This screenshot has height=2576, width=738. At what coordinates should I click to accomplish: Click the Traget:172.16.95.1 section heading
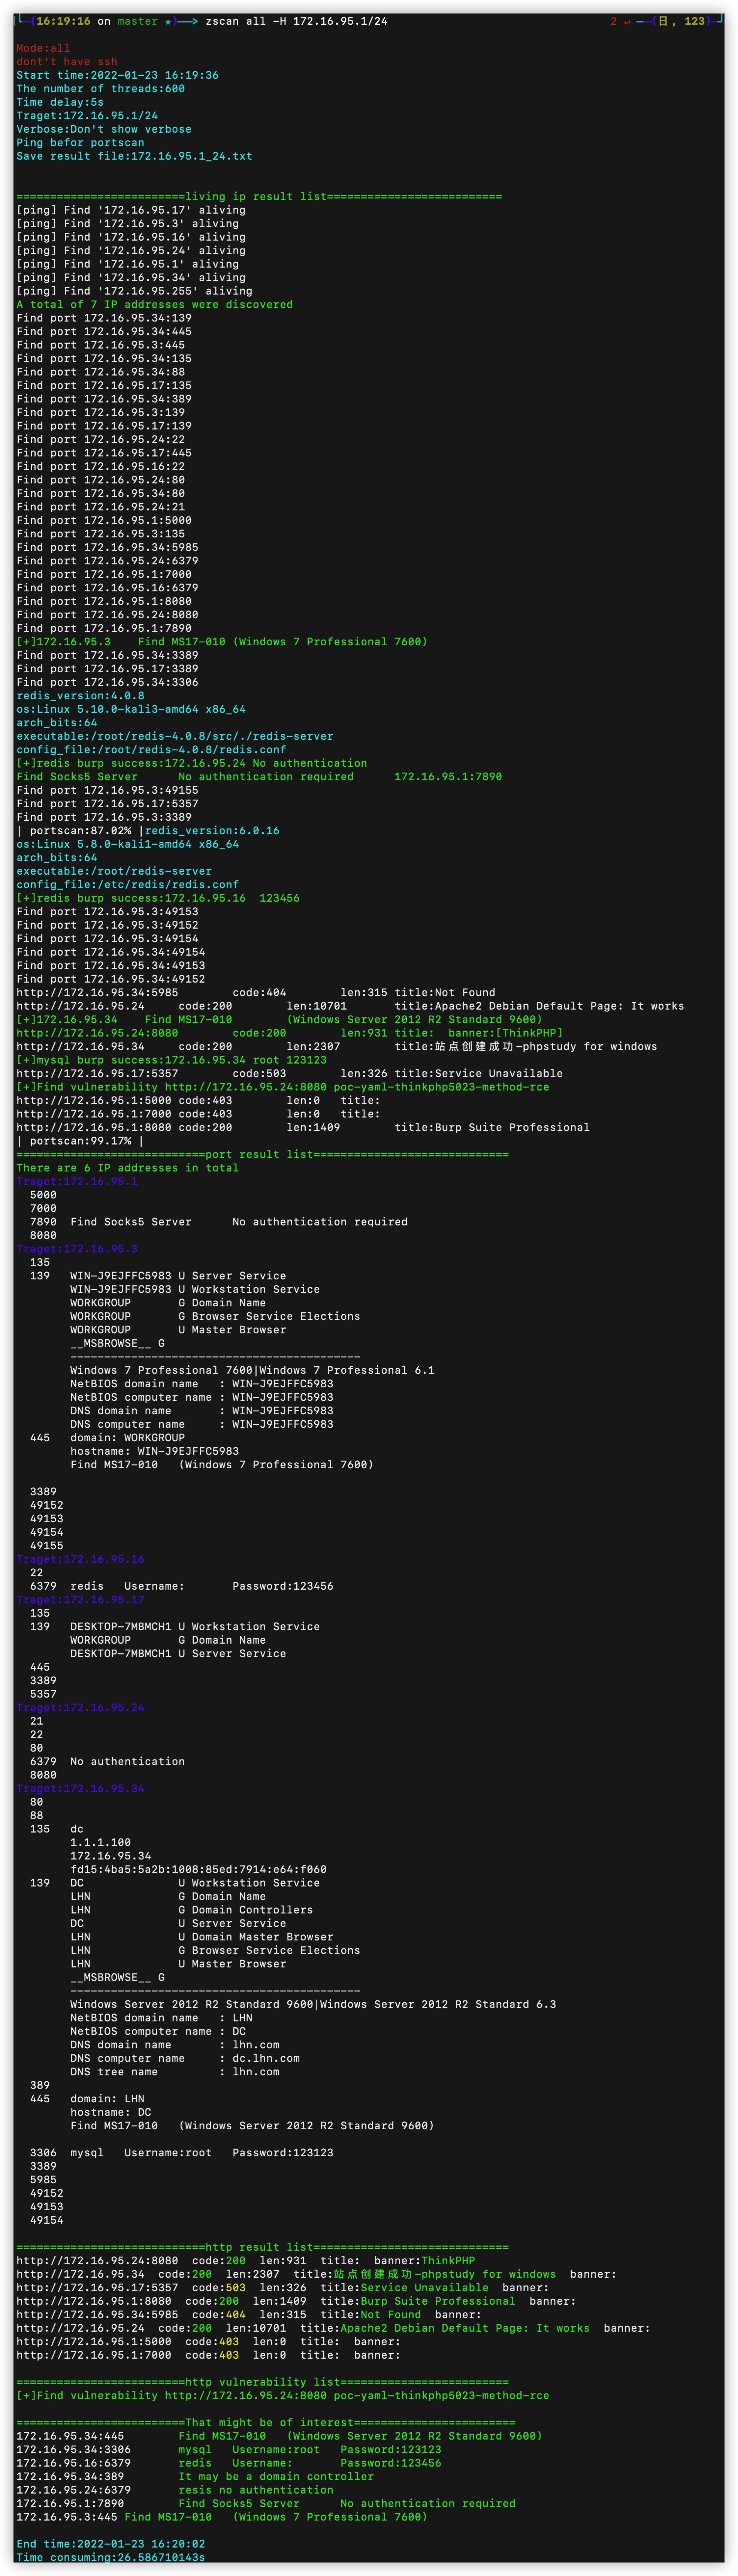tap(77, 1181)
